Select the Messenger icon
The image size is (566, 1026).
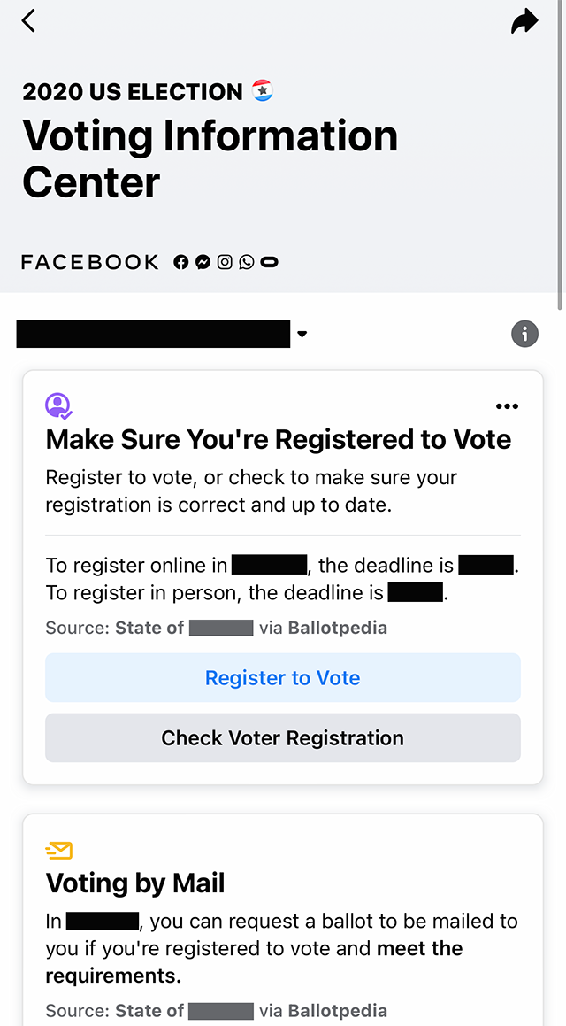pos(203,262)
